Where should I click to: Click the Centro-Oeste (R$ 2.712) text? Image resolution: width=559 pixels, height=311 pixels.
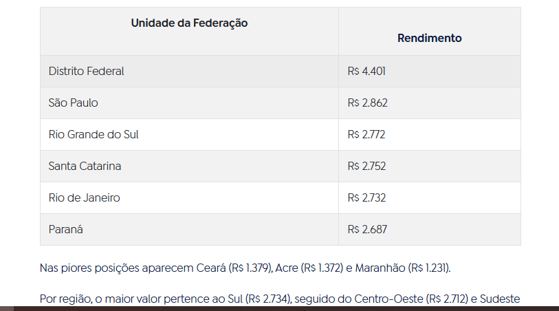tap(411, 299)
